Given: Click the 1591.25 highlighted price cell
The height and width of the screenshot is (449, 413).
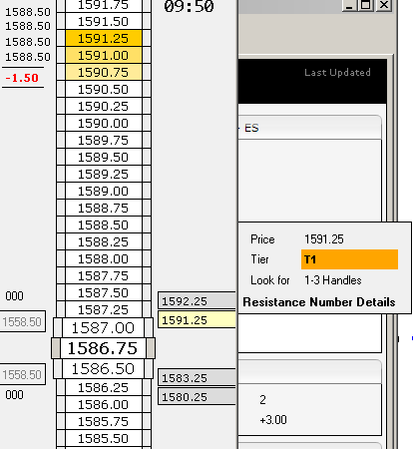Looking at the screenshot, I should [x=104, y=38].
